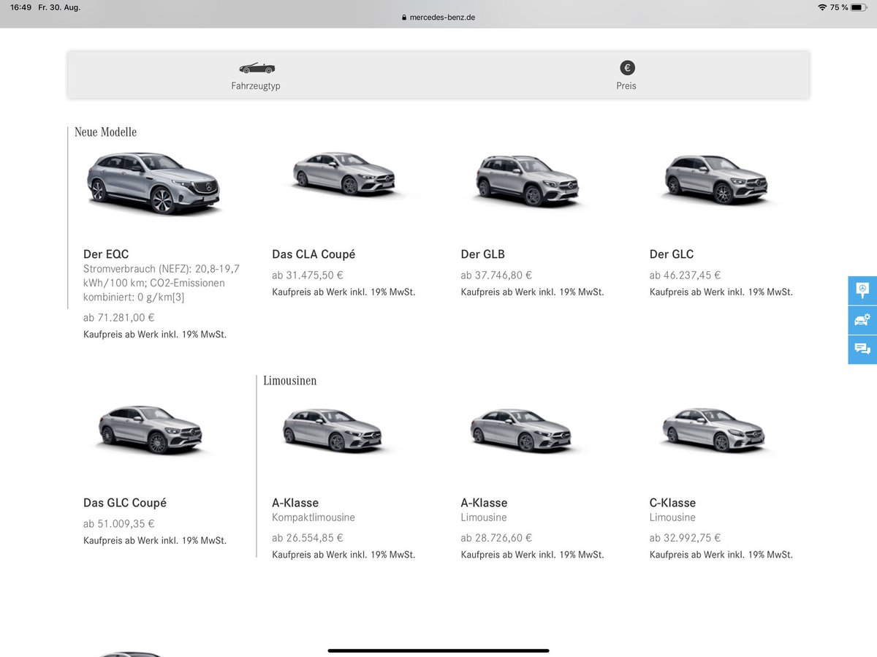Click the Kompaktlimousine subtitle text
Image resolution: width=877 pixels, height=657 pixels.
314,517
